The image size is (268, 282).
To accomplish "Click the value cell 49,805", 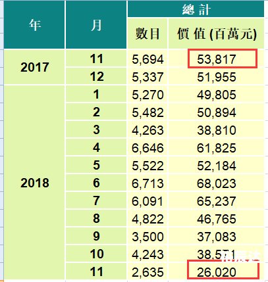I will coord(216,94).
